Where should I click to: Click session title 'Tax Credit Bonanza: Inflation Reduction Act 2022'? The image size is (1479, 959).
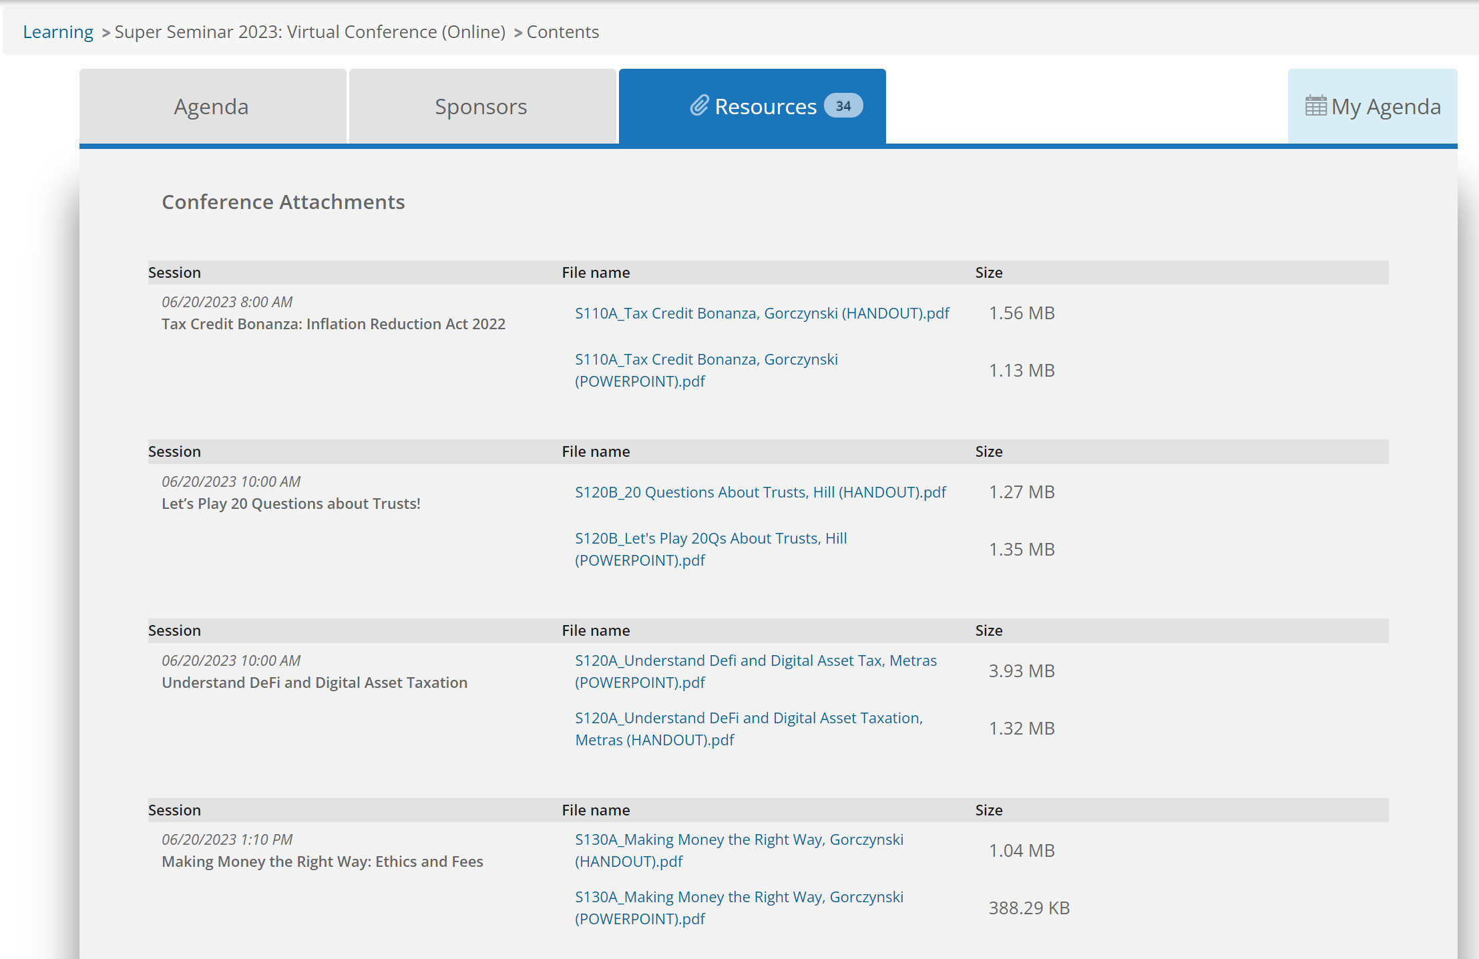(333, 324)
